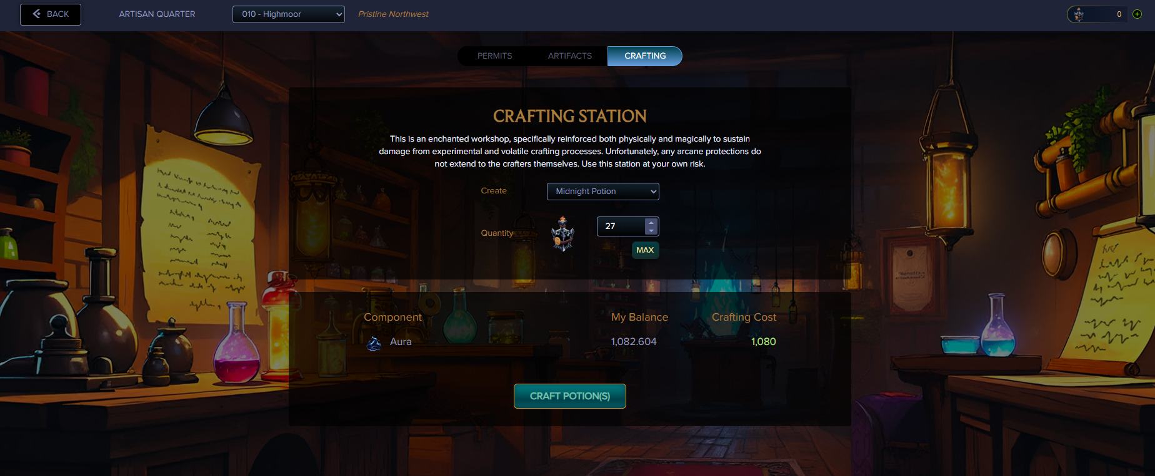
Task: Open the 010 - Highmoor location dropdown
Action: (x=289, y=14)
